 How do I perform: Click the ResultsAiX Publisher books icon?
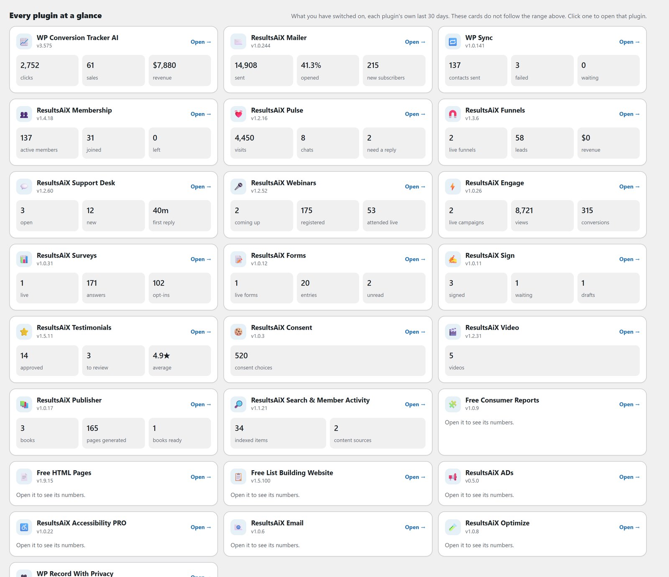click(24, 404)
